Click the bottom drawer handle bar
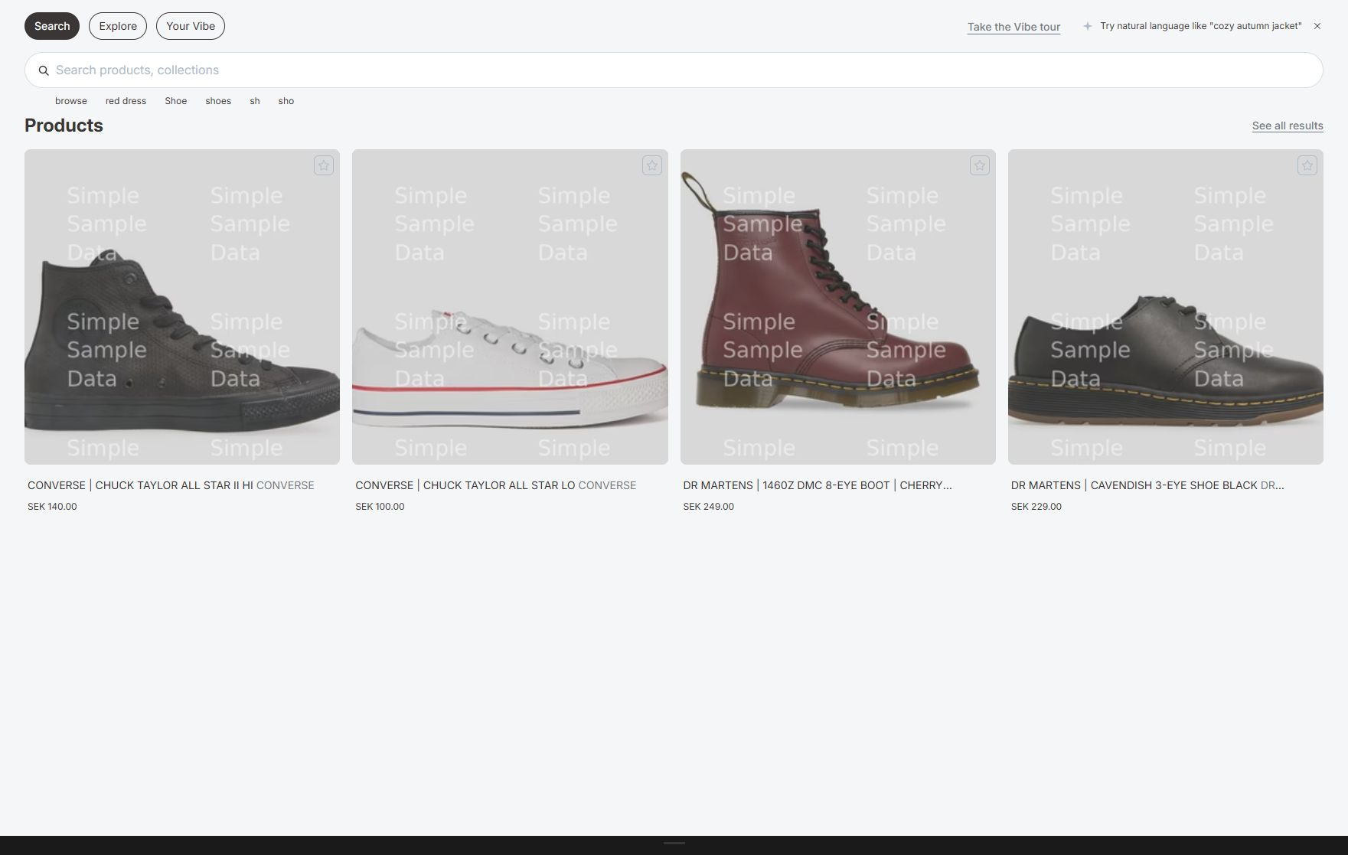Image resolution: width=1348 pixels, height=855 pixels. (674, 844)
